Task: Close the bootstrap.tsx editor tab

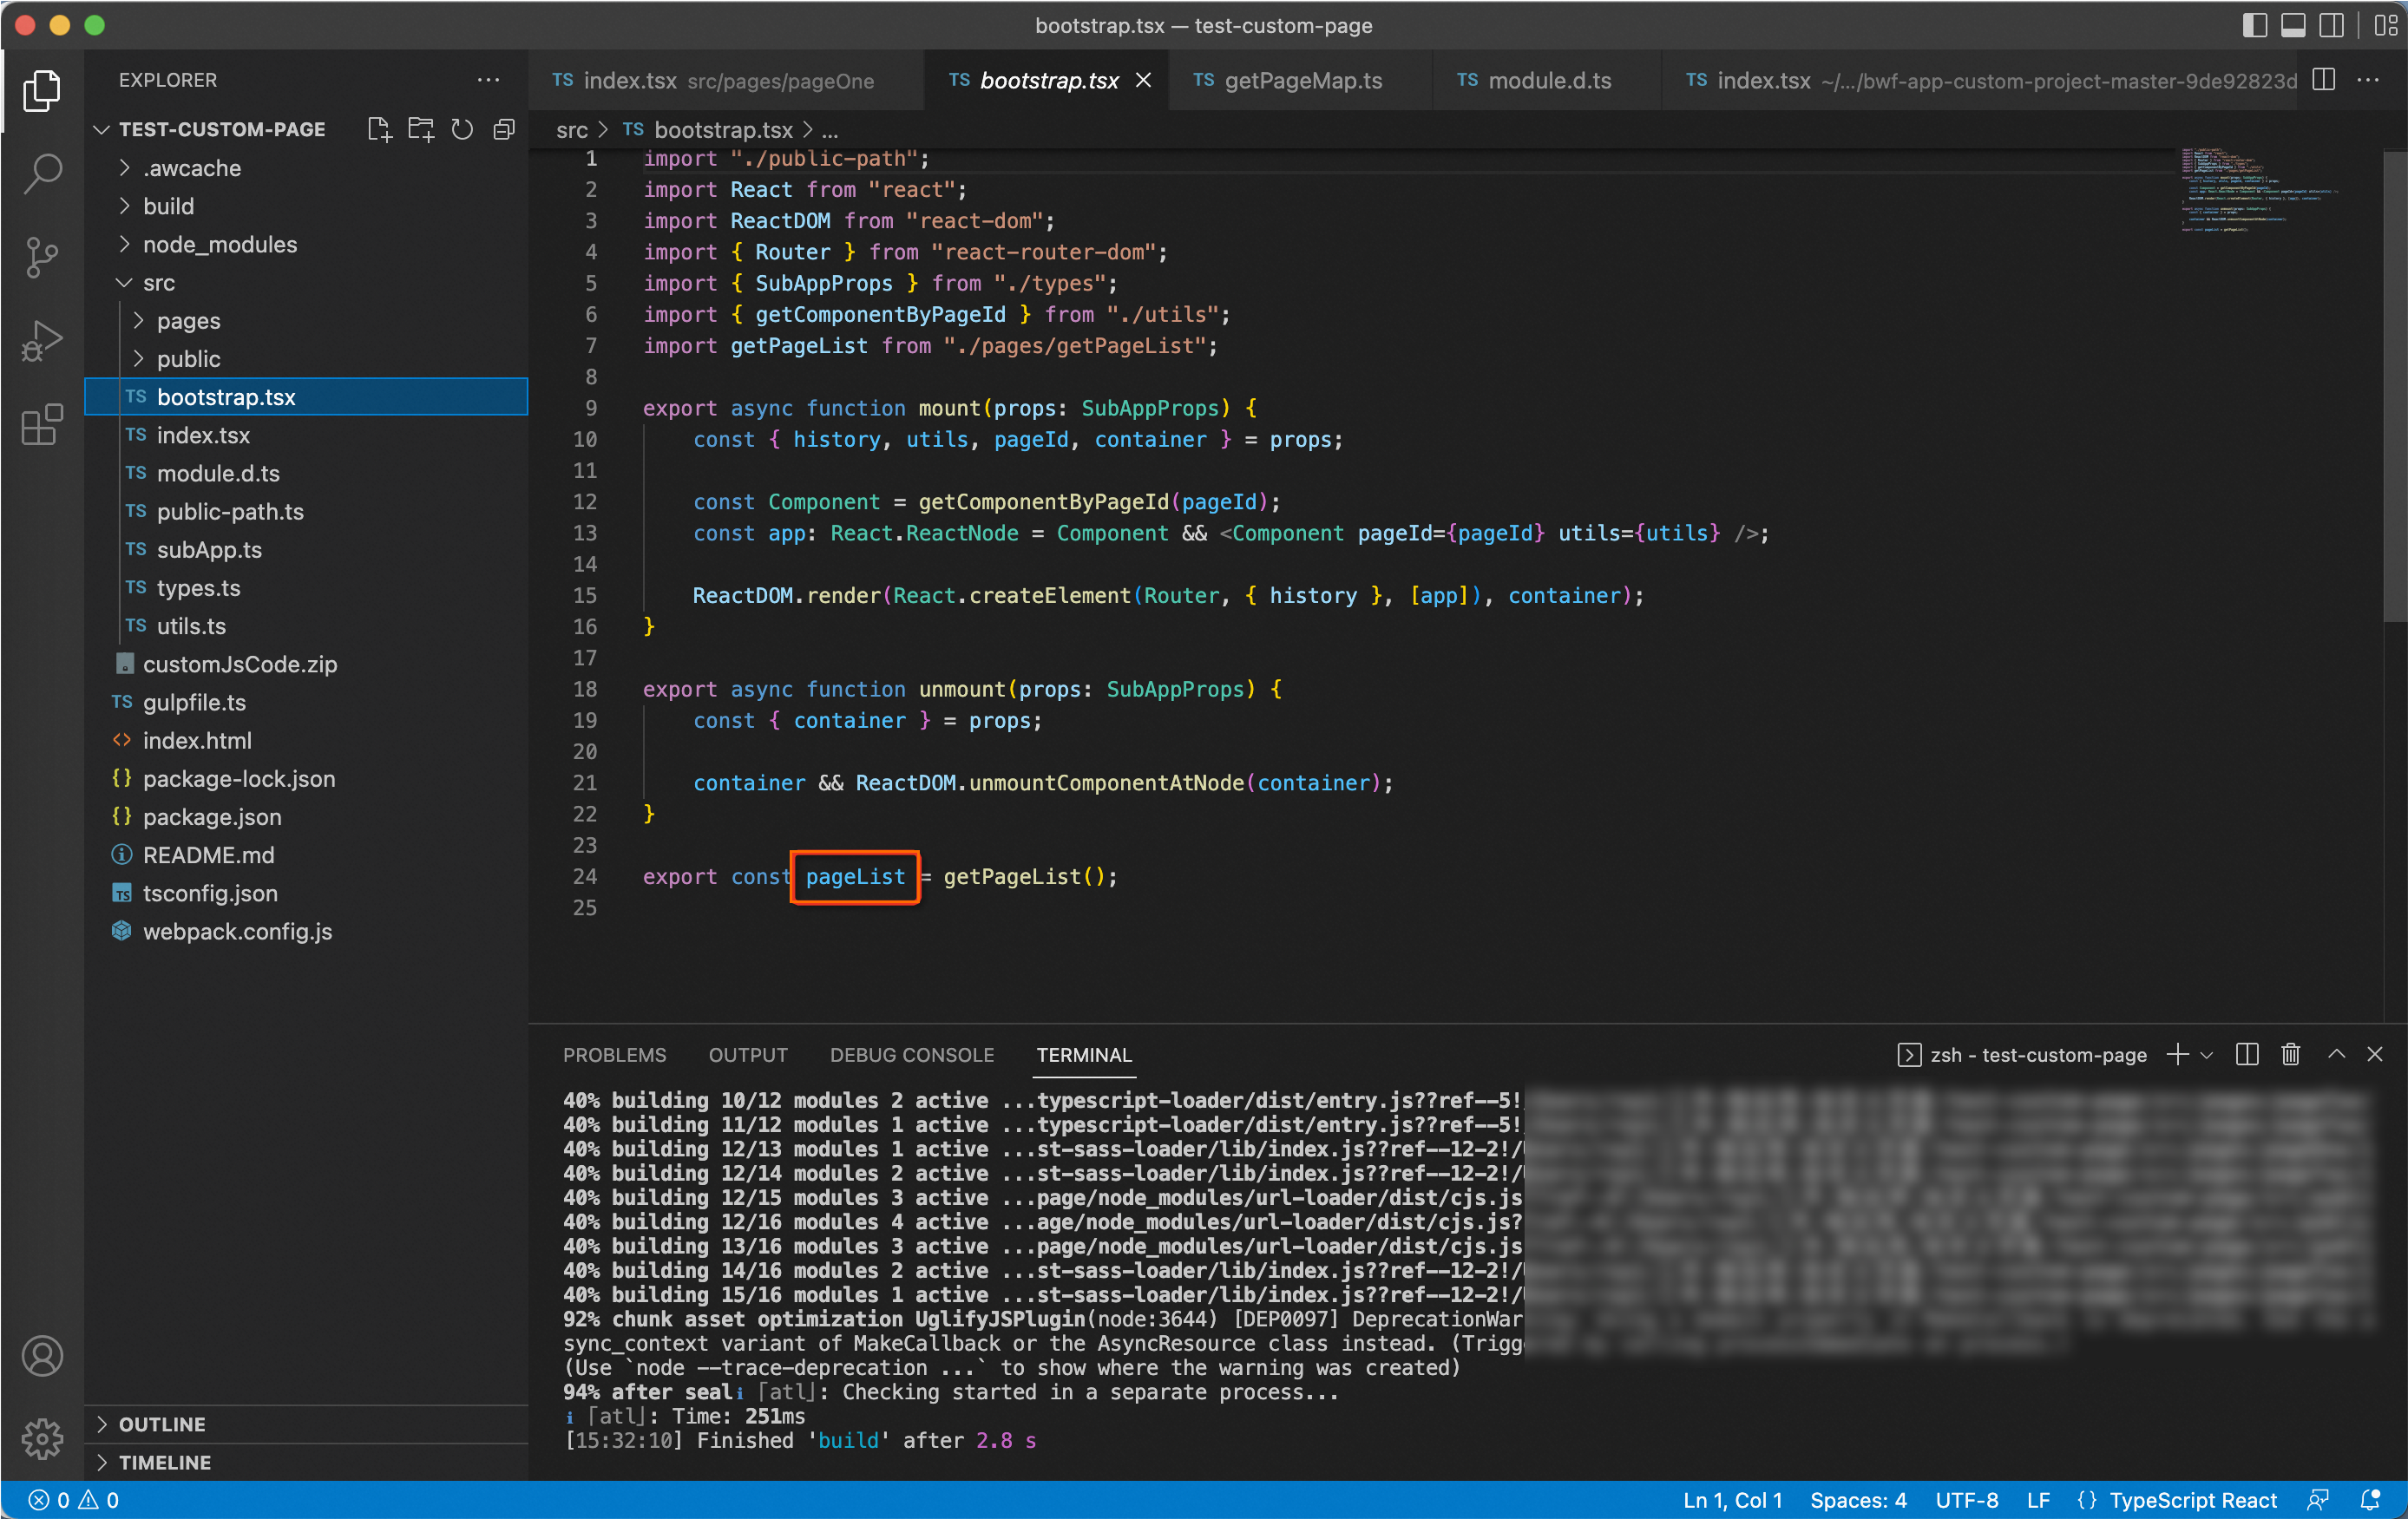Action: (1143, 80)
